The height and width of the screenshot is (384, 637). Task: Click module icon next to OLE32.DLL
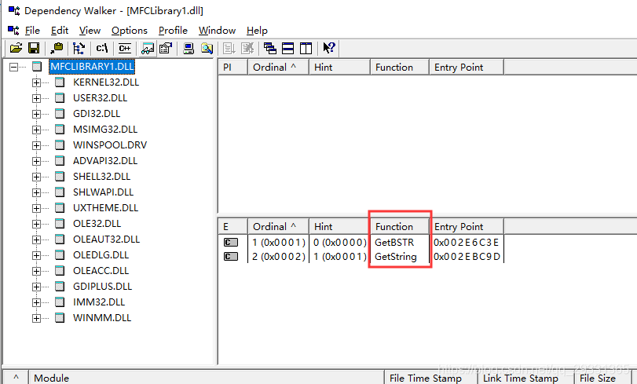click(x=60, y=224)
